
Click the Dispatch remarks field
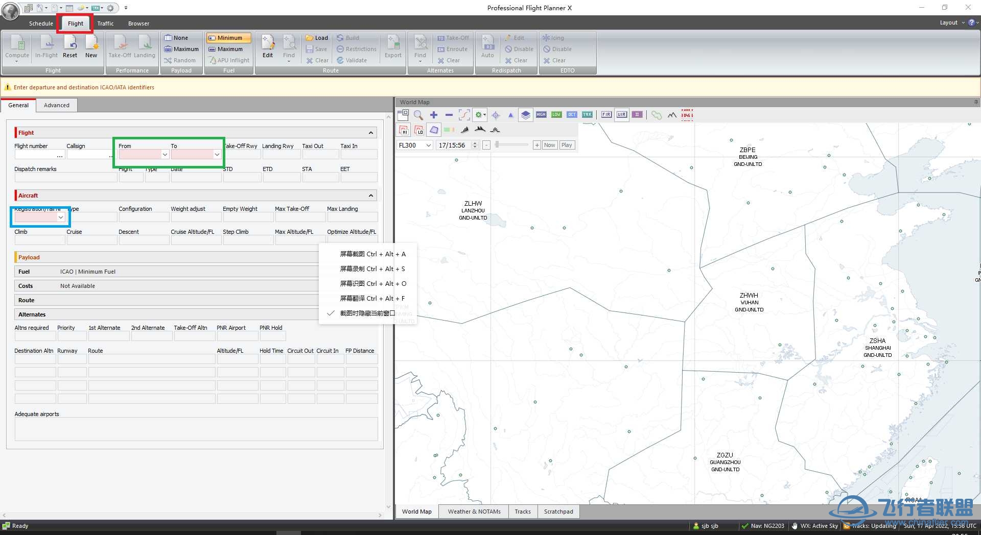[x=66, y=178]
